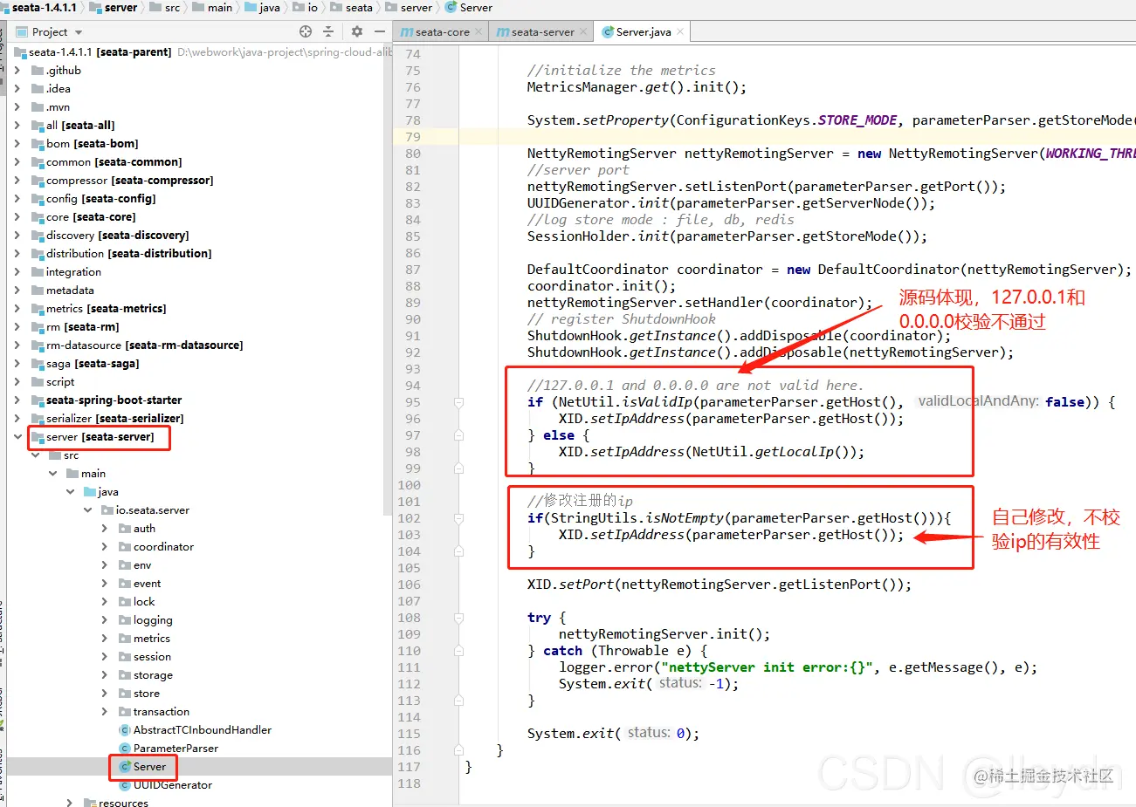Expand the core [seata-core] module
Viewport: 1136px width, 807px height.
pyautogui.click(x=17, y=217)
